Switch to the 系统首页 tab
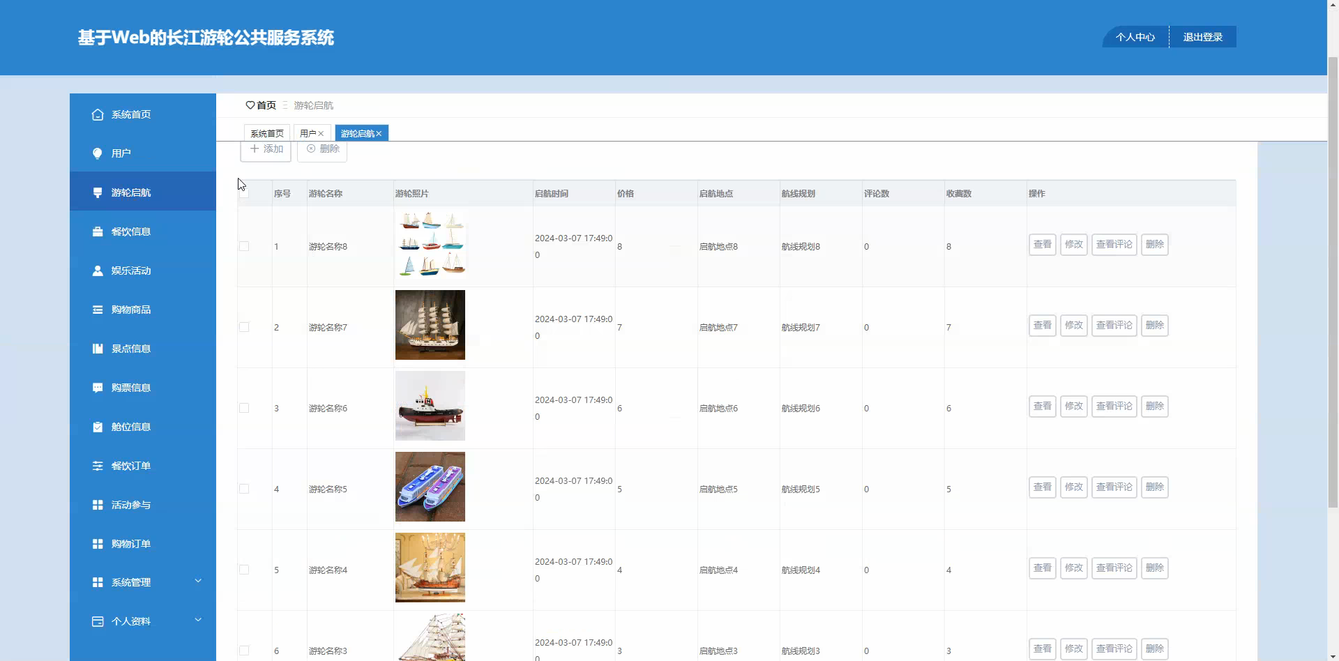1339x661 pixels. 267,133
